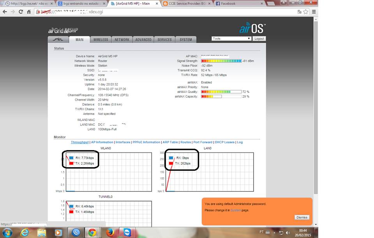This screenshot has height=238, width=374.
Task: Open Windows Media Player from taskbar
Action: click(58, 233)
